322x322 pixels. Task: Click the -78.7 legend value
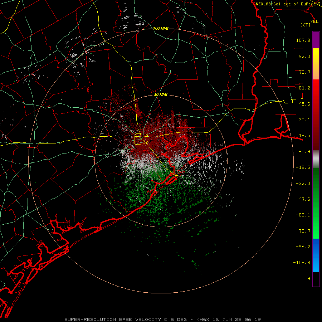[x=303, y=231]
